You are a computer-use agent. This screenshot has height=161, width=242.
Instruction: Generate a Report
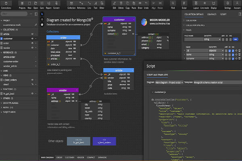click(49, 5)
